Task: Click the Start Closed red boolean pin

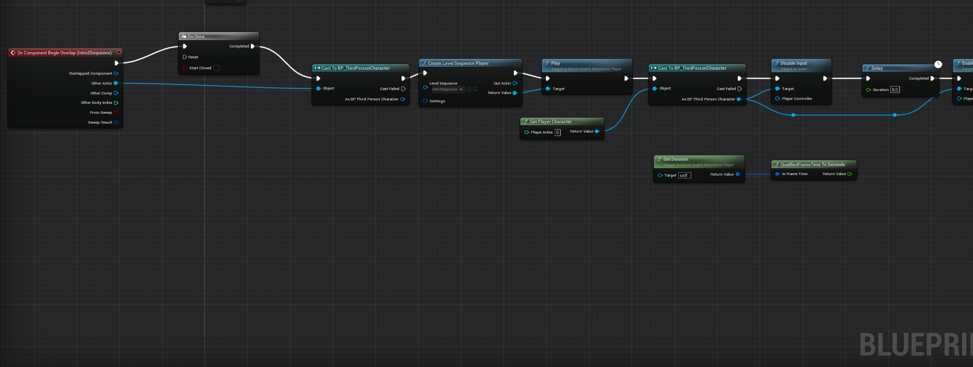Action: point(185,68)
